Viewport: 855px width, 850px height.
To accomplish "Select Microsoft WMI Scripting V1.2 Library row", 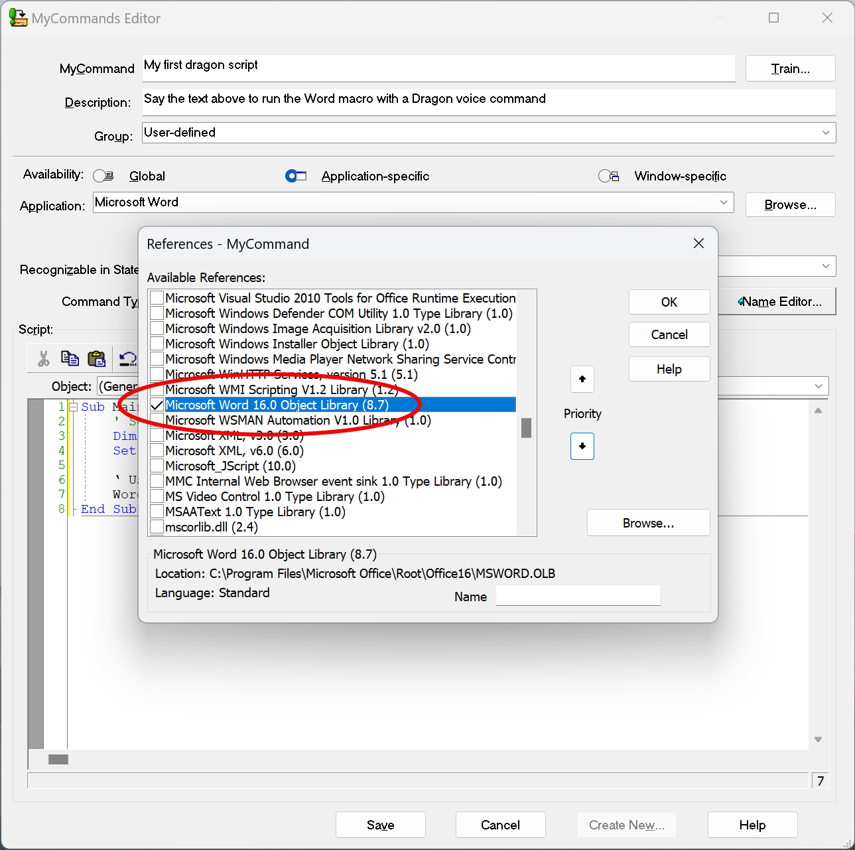I will 340,390.
